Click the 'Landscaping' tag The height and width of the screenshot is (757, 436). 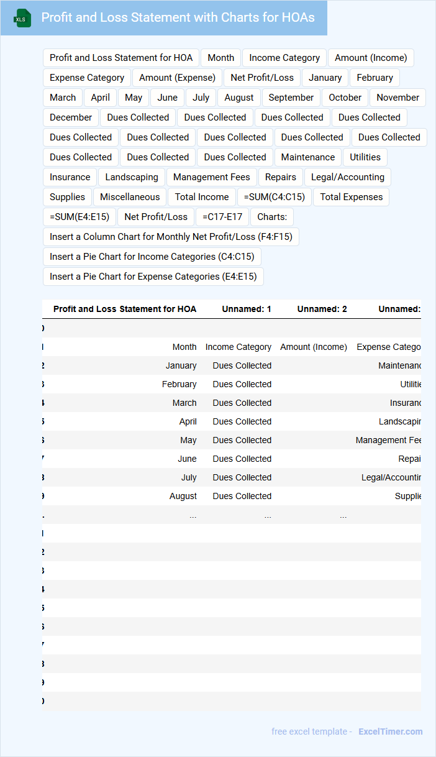point(132,177)
